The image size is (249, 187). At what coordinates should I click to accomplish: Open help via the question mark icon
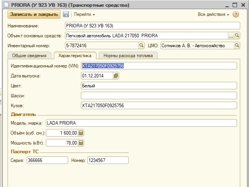pyautogui.click(x=235, y=15)
